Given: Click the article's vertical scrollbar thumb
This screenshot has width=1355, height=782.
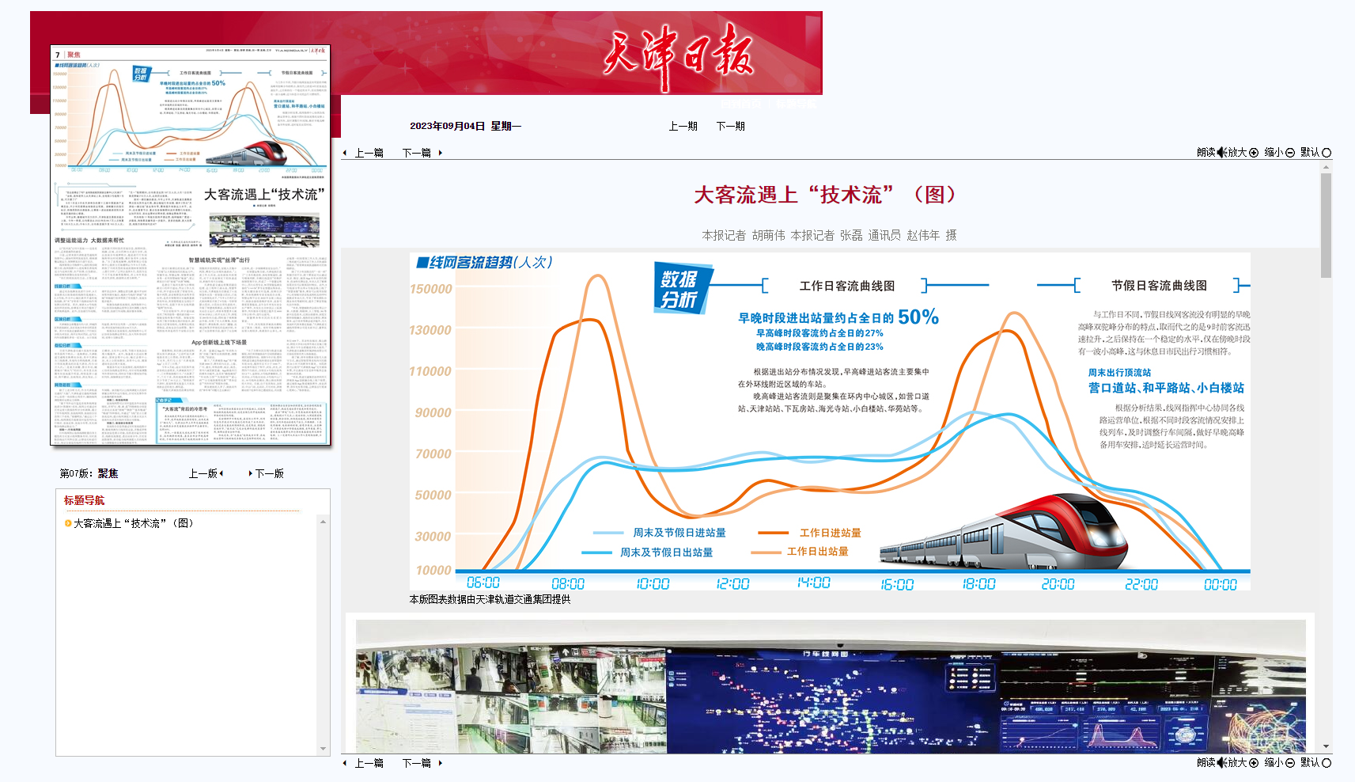Looking at the screenshot, I should tap(1326, 226).
